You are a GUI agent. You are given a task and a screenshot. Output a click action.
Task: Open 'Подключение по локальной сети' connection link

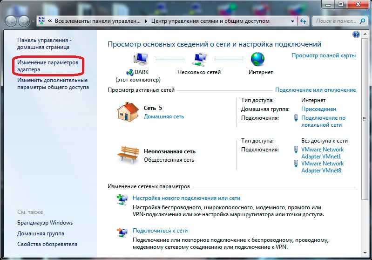(x=323, y=121)
